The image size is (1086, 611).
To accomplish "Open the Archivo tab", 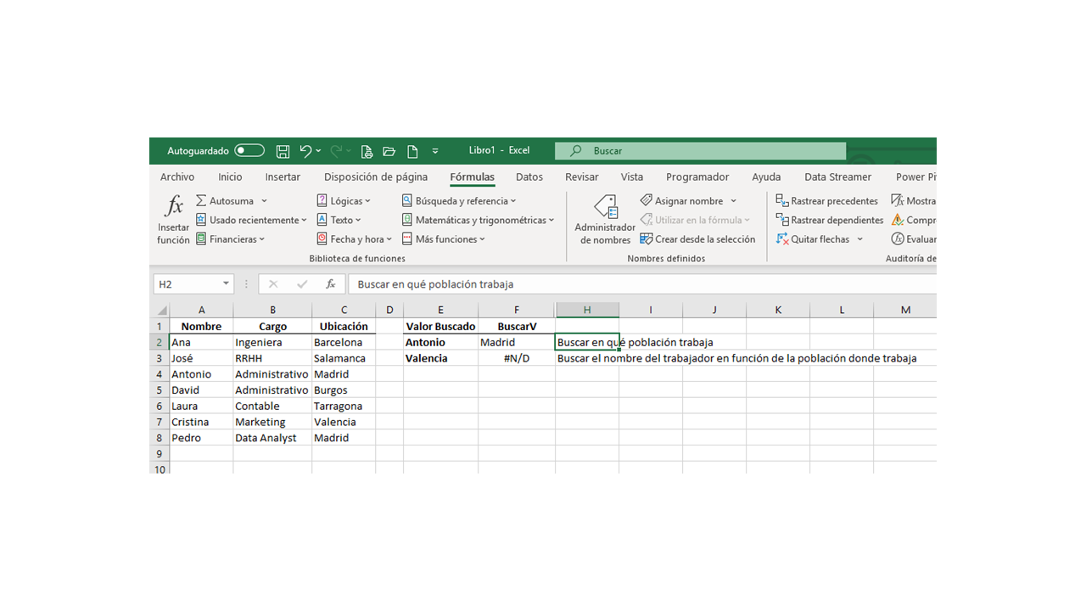I will [x=177, y=177].
